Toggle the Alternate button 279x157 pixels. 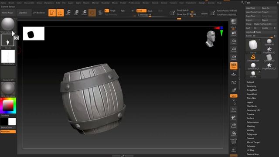(x=8, y=132)
